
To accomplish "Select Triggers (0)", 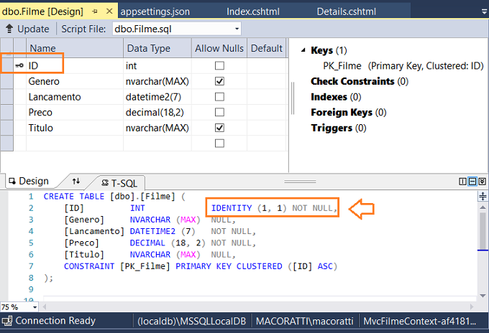I will pyautogui.click(x=339, y=128).
